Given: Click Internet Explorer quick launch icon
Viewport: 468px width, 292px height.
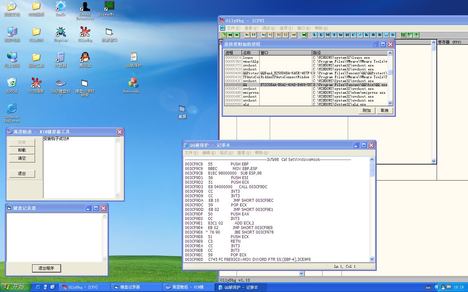Looking at the screenshot, I should coord(38,287).
